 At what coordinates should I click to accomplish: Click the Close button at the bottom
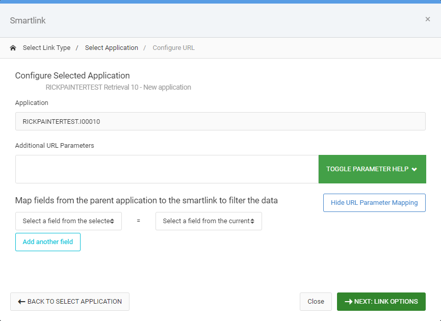316,302
